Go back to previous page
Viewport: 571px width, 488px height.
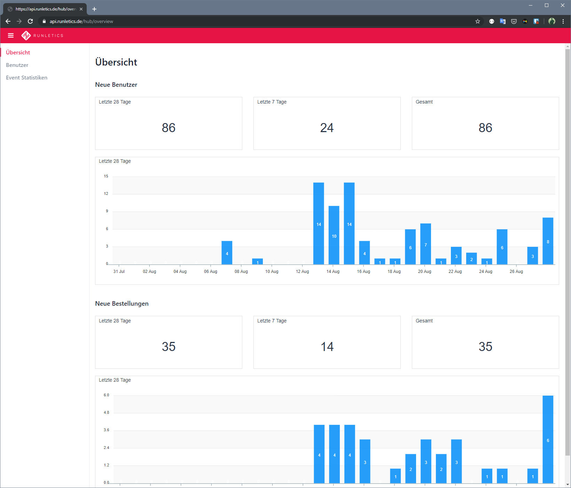[8, 21]
